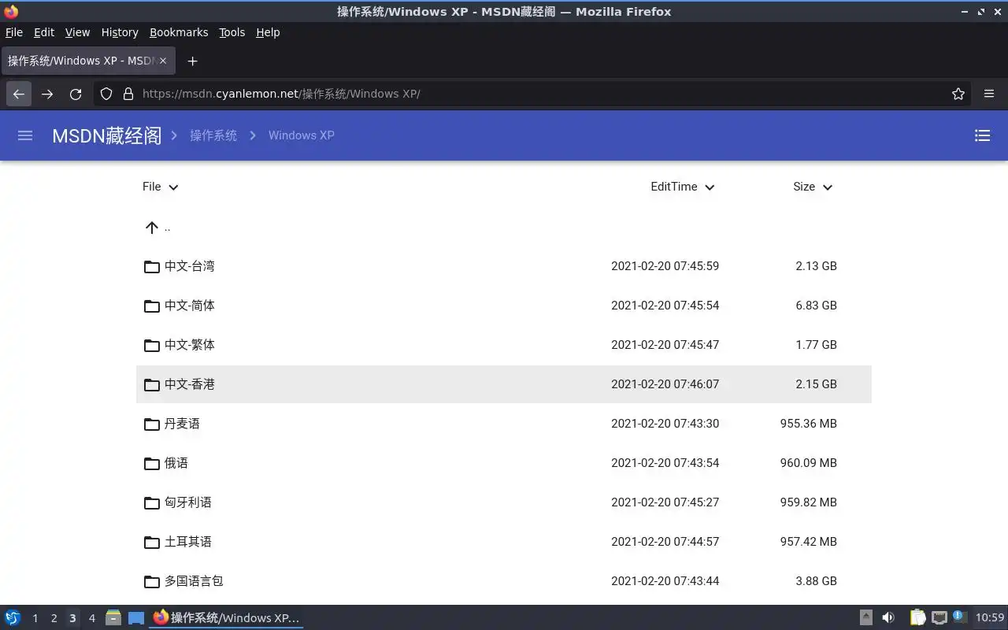Click the tray notification info icon
The image size is (1008, 630).
[x=959, y=617]
